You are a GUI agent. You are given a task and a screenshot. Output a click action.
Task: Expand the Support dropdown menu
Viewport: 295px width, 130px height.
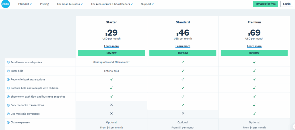[x=147, y=4]
